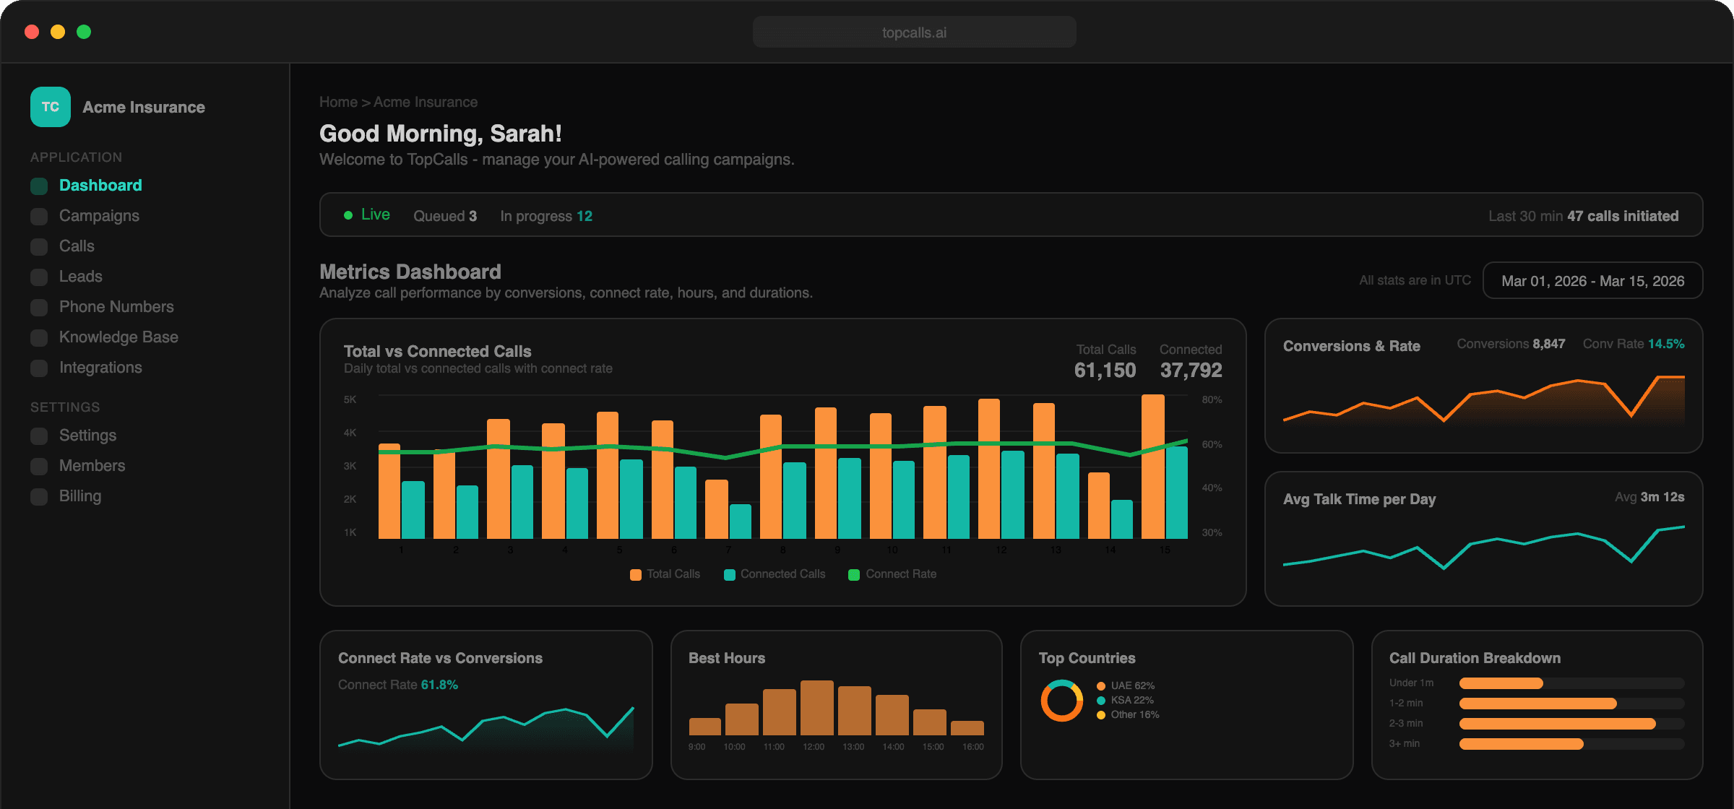Image resolution: width=1734 pixels, height=809 pixels.
Task: Select the Members icon under Settings
Action: [38, 465]
